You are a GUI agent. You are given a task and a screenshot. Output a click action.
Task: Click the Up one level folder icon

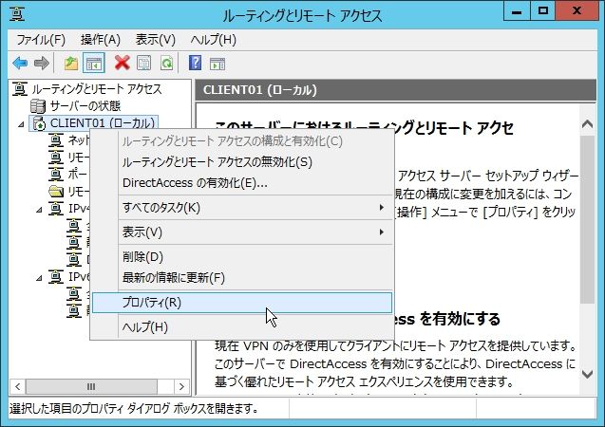pos(71,63)
